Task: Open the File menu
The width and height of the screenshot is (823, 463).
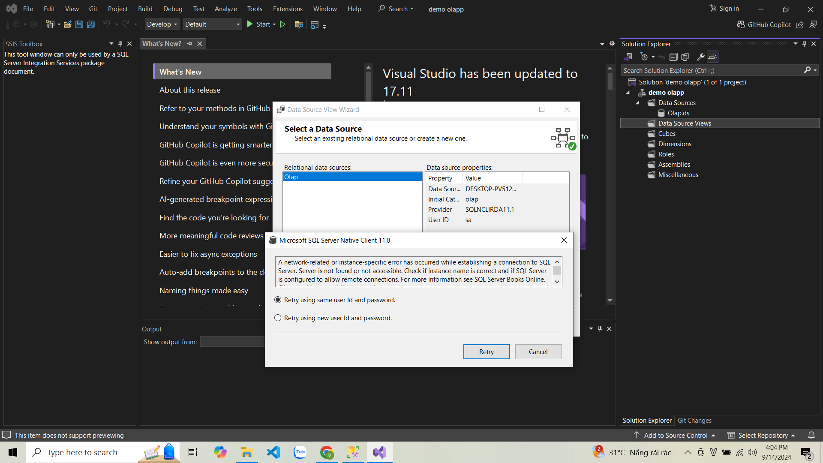Action: point(28,9)
